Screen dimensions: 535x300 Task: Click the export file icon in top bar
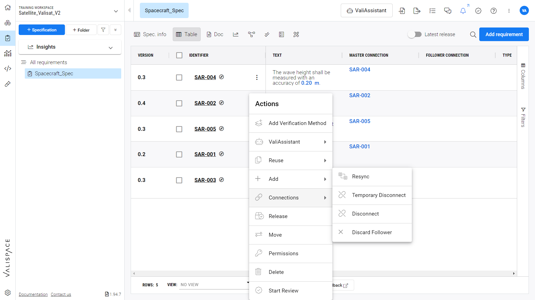pyautogui.click(x=417, y=11)
